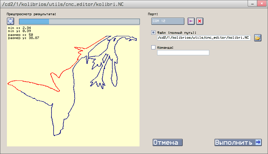This screenshot has width=268, height=154.
Task: Toggle the Файл (полный путь) checkbox
Action: pyautogui.click(x=153, y=32)
